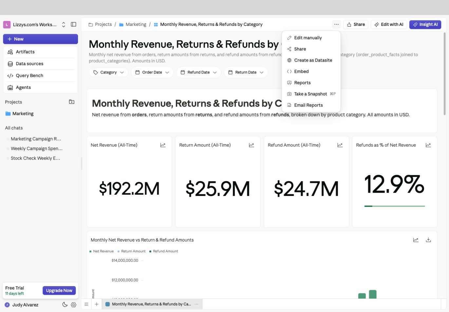Open the Weekly Campaign Spen… chat

36,148
